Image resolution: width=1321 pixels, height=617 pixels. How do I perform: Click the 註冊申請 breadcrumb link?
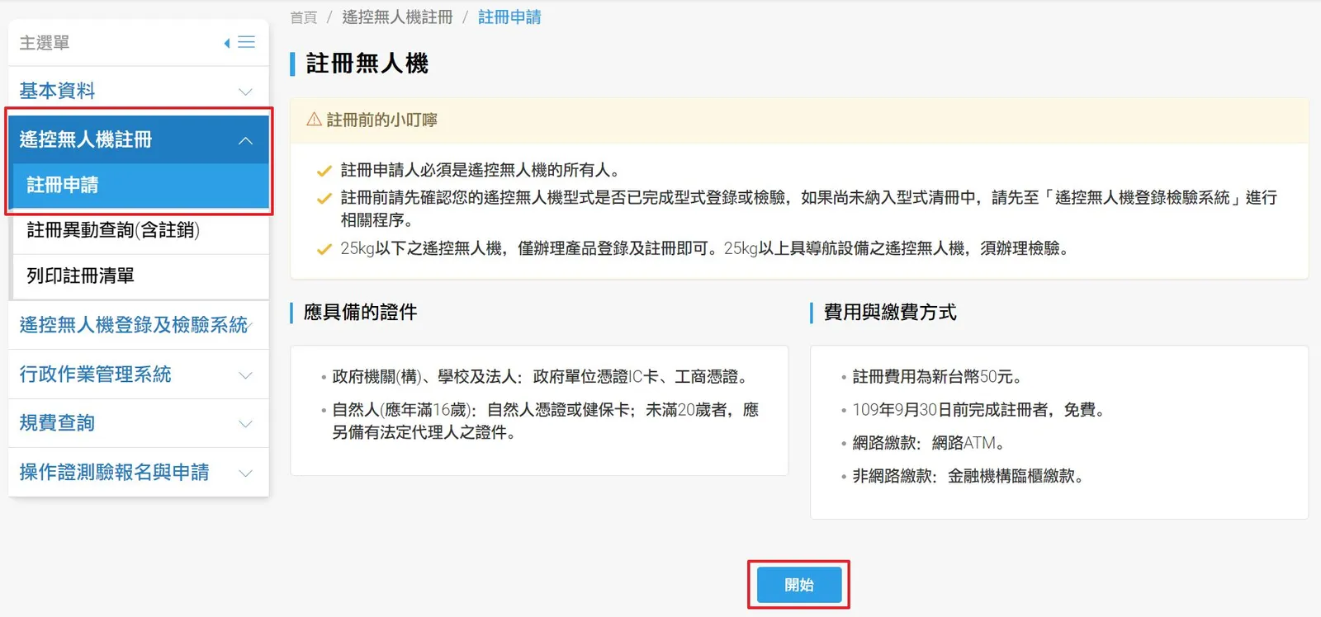pos(509,17)
